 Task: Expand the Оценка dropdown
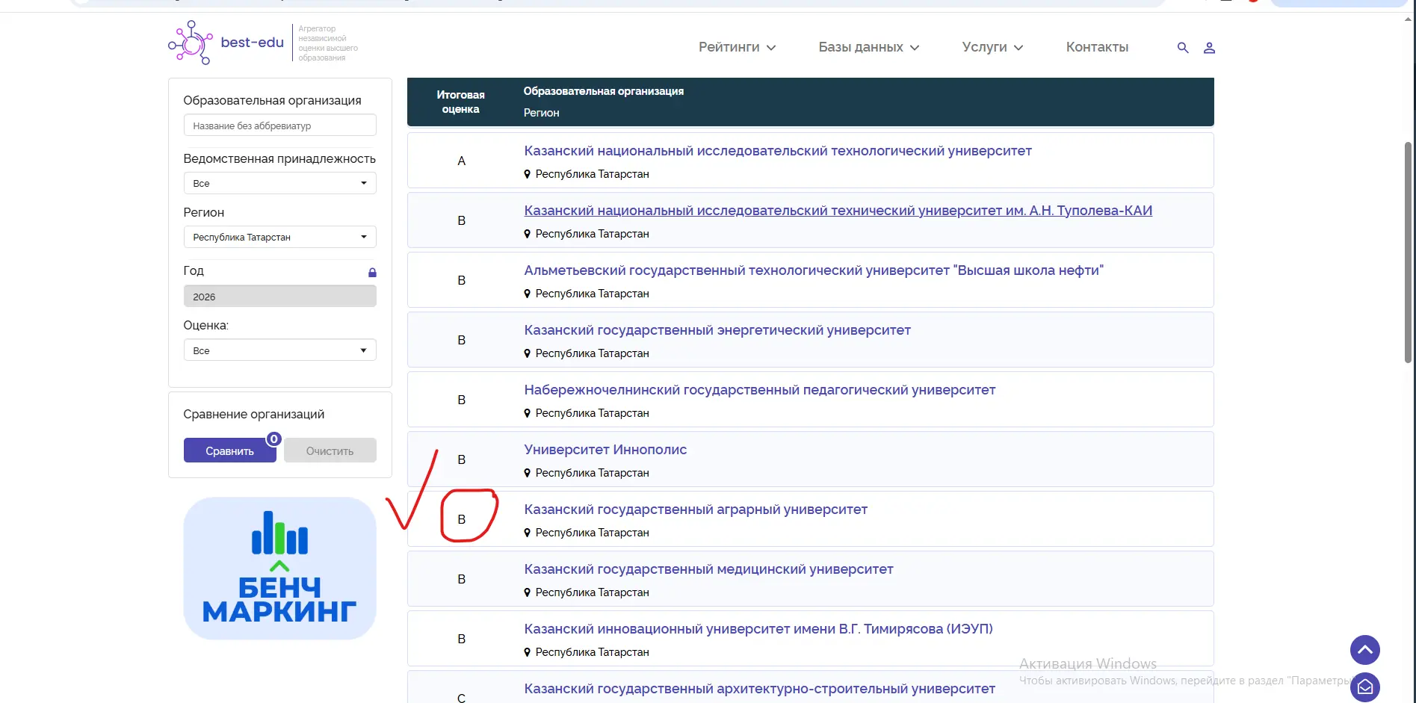(x=279, y=350)
